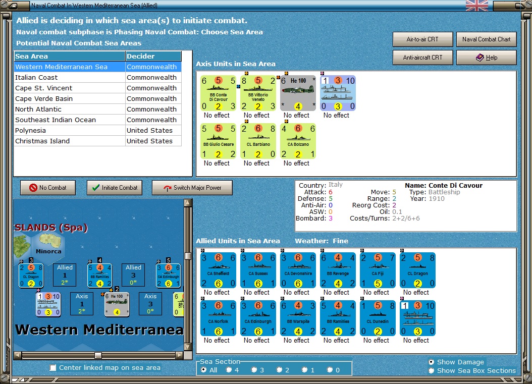Select the CA Sheffield Allied unit
This screenshot has width=532, height=384.
(x=218, y=270)
